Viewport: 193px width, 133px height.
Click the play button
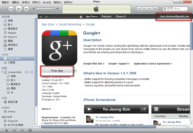coord(19,9)
